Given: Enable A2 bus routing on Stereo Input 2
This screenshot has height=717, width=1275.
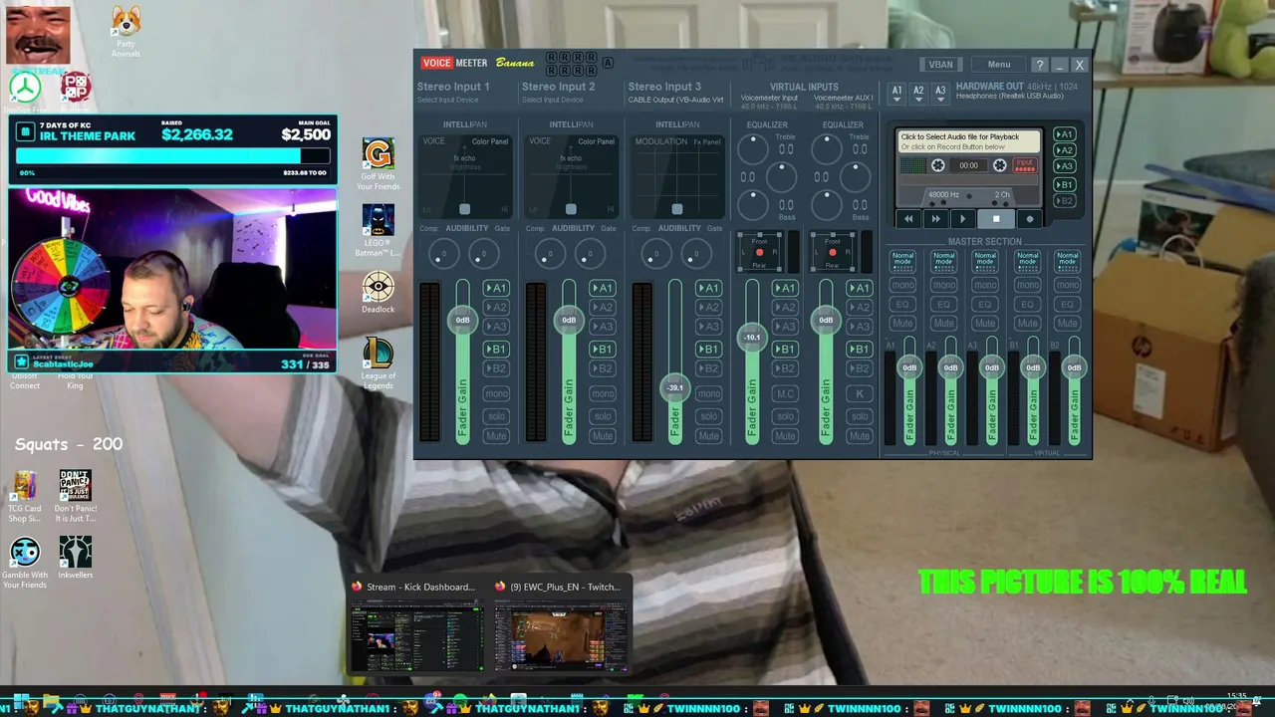Looking at the screenshot, I should coord(602,308).
